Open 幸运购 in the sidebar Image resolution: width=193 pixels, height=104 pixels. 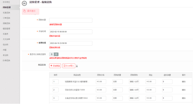[x=6, y=55]
